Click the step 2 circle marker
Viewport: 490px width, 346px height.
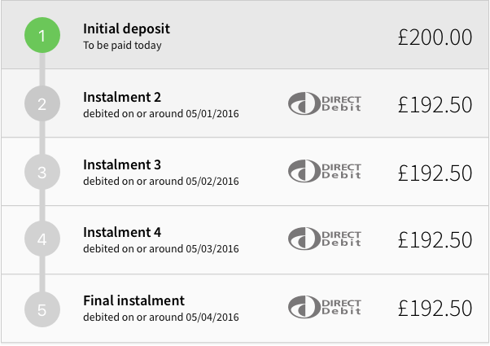42,104
